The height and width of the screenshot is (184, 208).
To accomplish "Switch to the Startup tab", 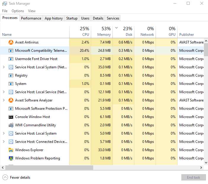I will 72,18.
